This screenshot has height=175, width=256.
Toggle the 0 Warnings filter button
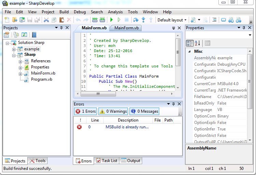click(113, 111)
